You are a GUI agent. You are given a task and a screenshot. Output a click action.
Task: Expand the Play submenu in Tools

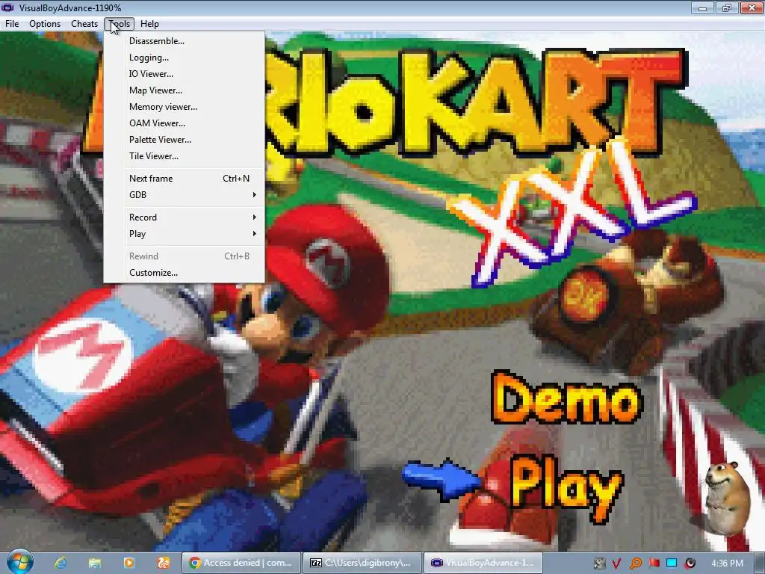tap(184, 234)
